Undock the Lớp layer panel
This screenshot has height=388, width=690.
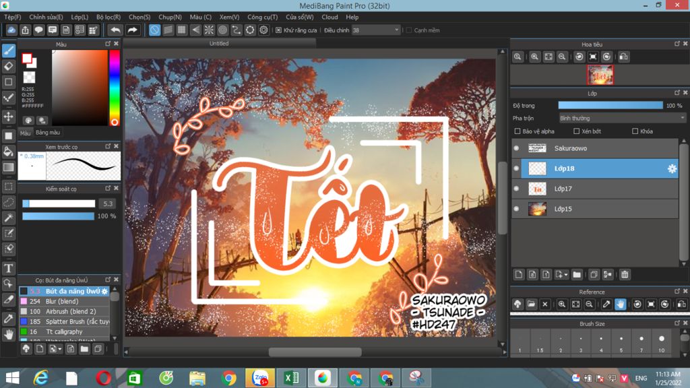pyautogui.click(x=677, y=93)
